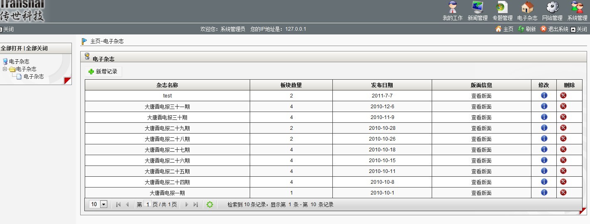Select root 电子杂志 tree node
The height and width of the screenshot is (224, 590).
point(19,61)
